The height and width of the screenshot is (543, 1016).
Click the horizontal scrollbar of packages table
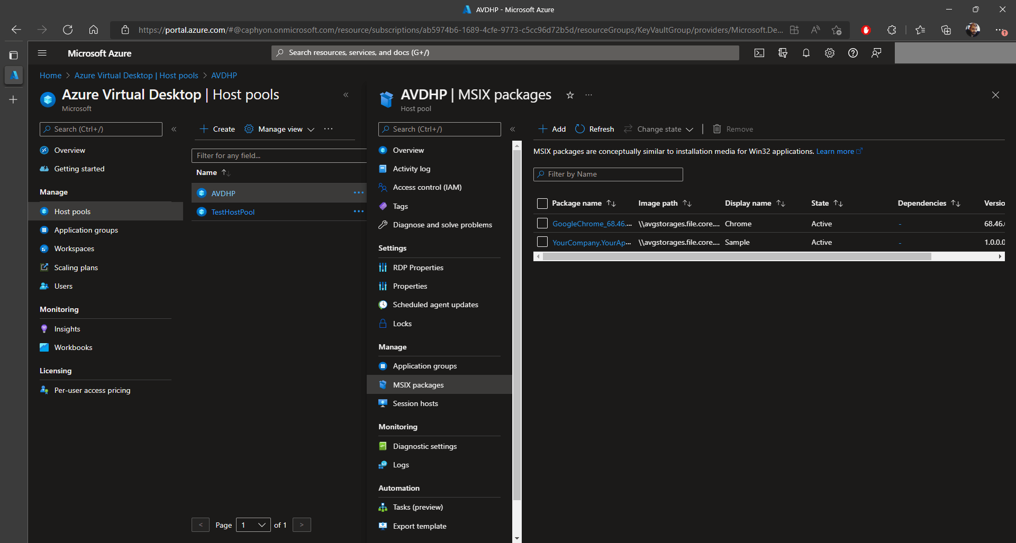tap(737, 256)
